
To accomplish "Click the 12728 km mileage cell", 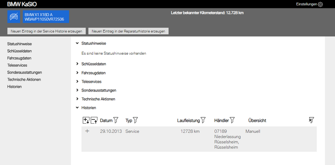I will click(x=190, y=131).
